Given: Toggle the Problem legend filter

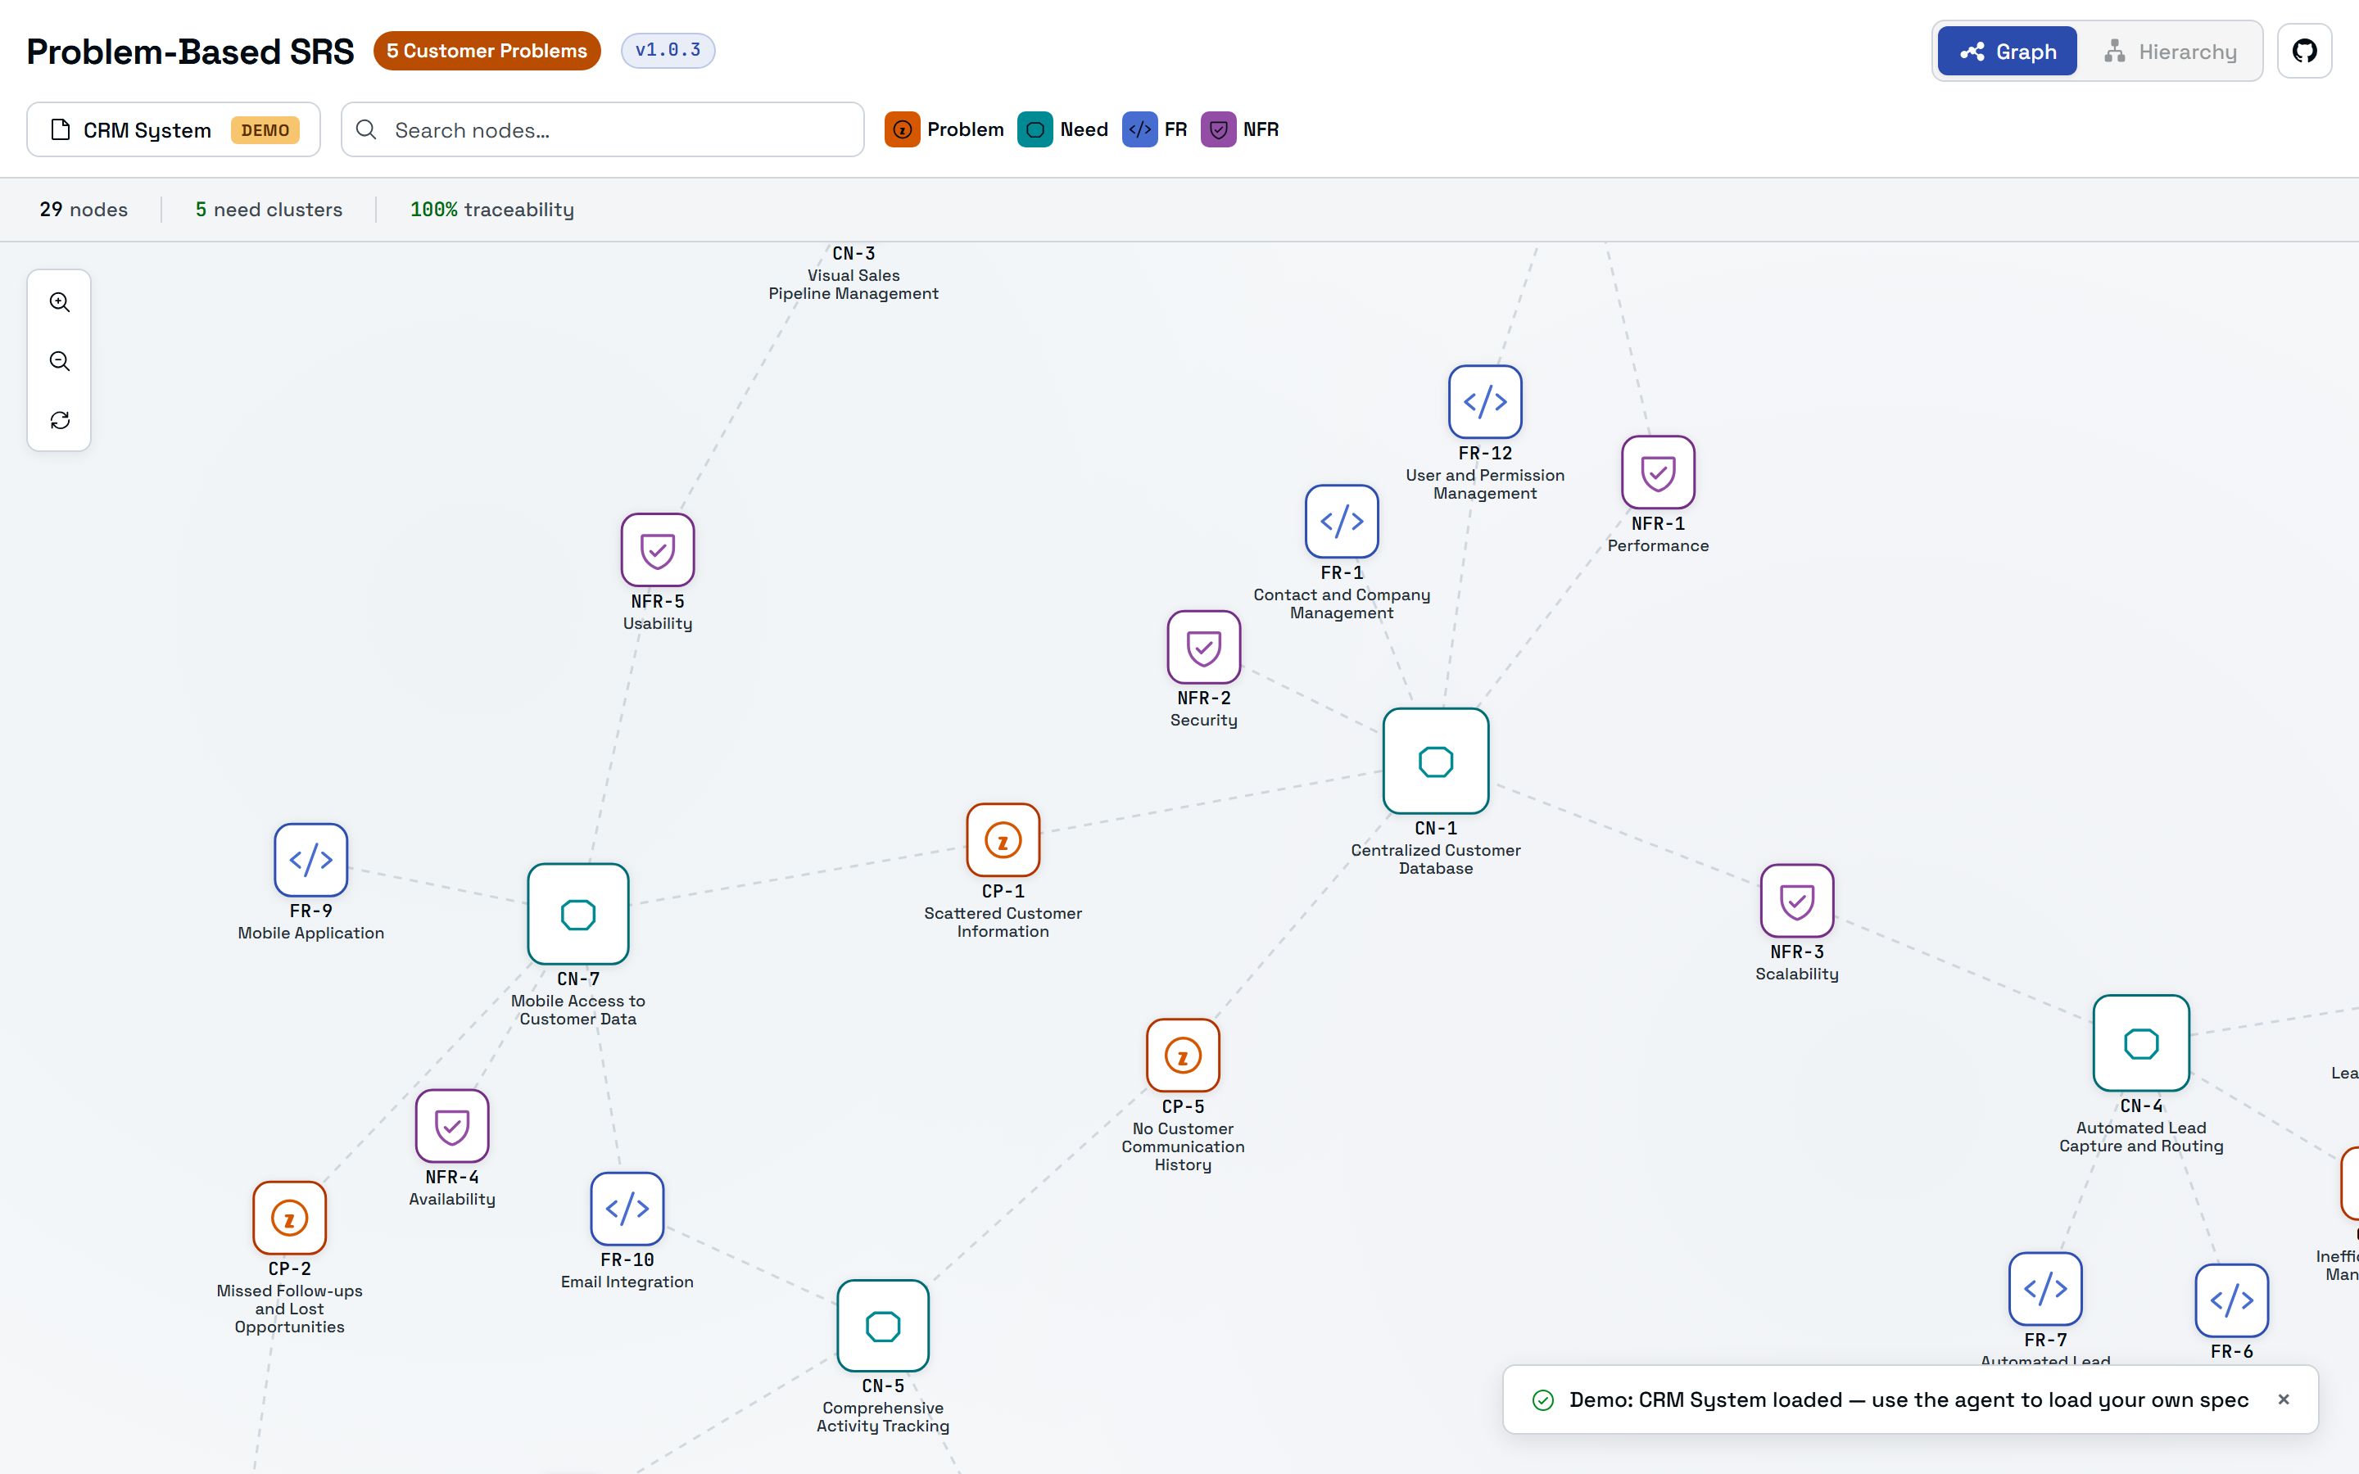Looking at the screenshot, I should pos(944,129).
